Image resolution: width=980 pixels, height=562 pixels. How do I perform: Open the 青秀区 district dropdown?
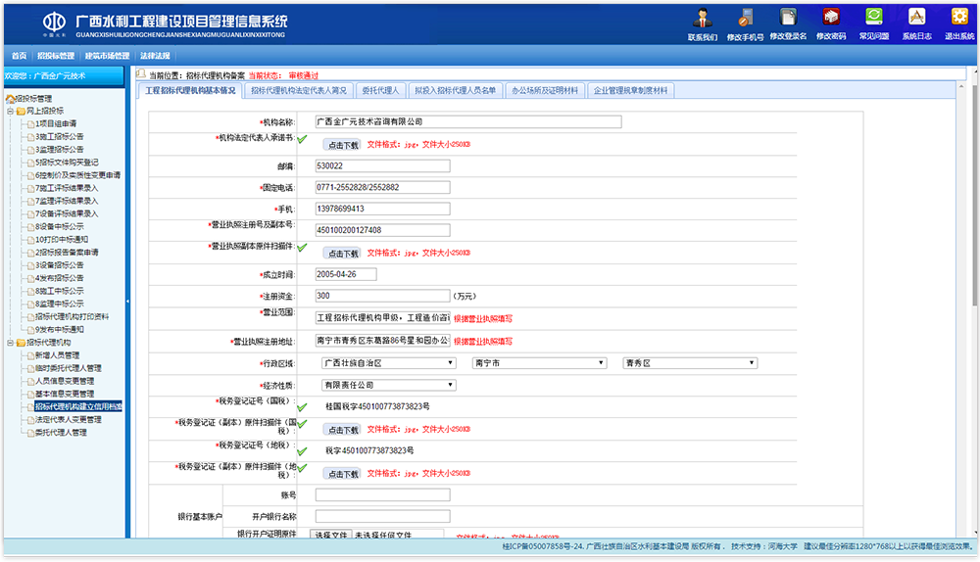pyautogui.click(x=691, y=363)
